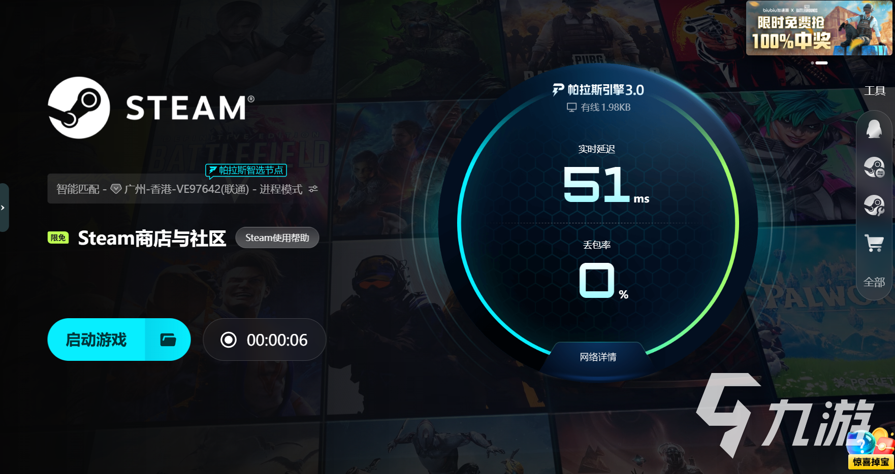The width and height of the screenshot is (895, 474).
Task: Expand 网络详情 at the bottom of the gauge
Action: tap(598, 357)
